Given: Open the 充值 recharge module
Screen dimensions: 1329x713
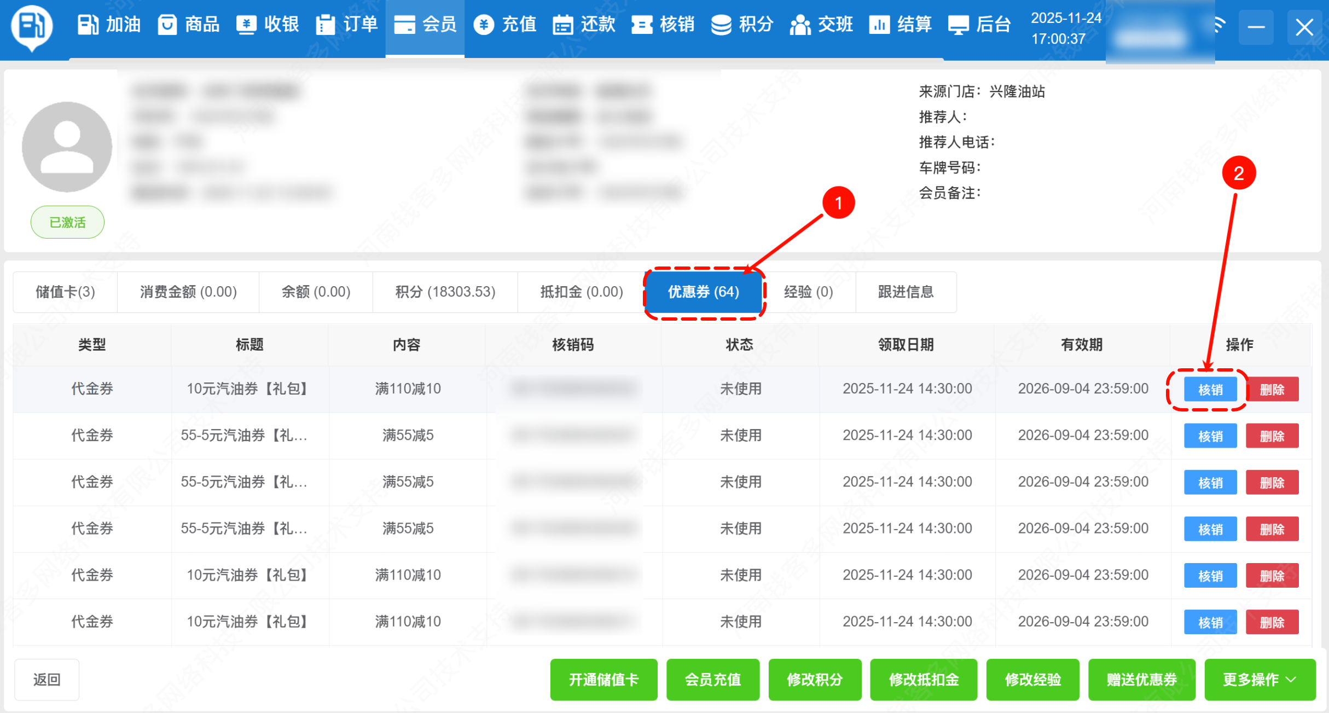Looking at the screenshot, I should coord(504,25).
